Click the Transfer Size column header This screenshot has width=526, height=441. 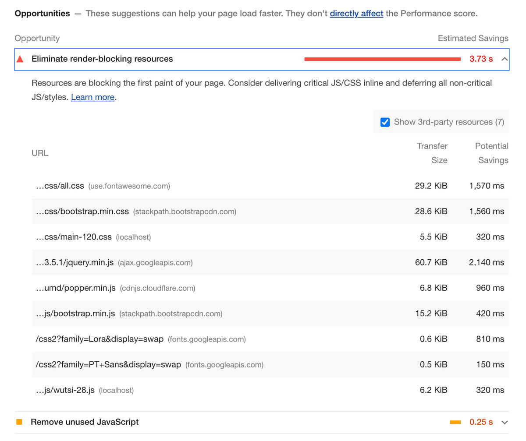point(432,153)
